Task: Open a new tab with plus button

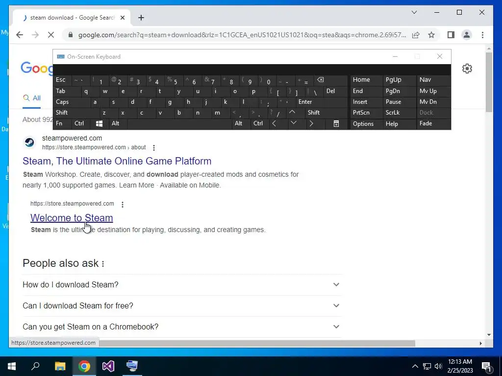Action: click(x=141, y=18)
